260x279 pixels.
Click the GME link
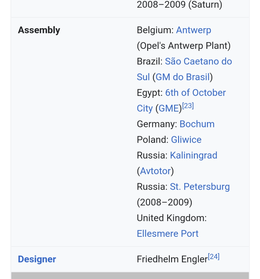tap(169, 108)
